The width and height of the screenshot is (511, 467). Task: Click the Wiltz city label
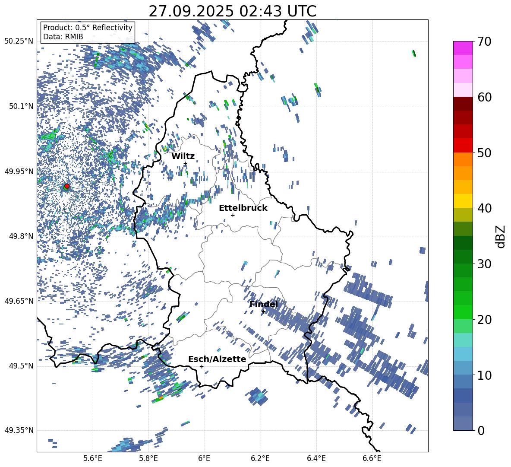pyautogui.click(x=183, y=156)
